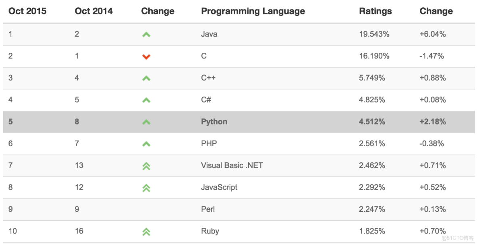Image resolution: width=477 pixels, height=244 pixels.
Task: Click the double up arrow for Ruby
Action: pyautogui.click(x=147, y=231)
